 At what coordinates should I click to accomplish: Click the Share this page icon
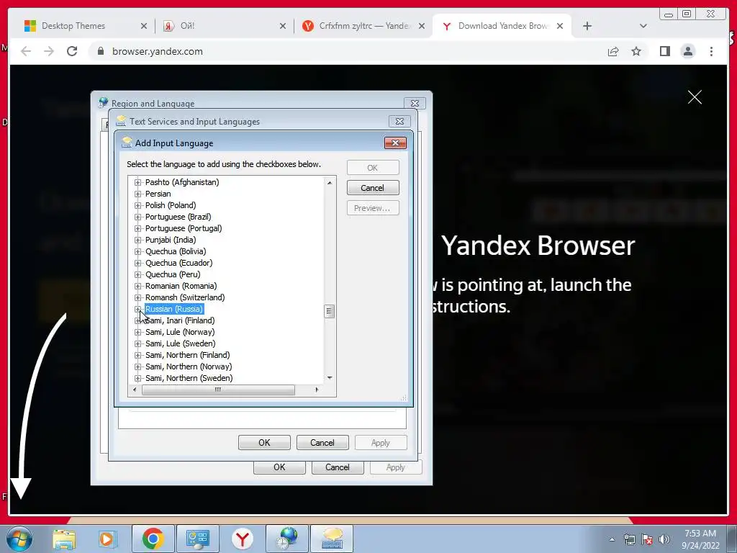click(x=613, y=51)
